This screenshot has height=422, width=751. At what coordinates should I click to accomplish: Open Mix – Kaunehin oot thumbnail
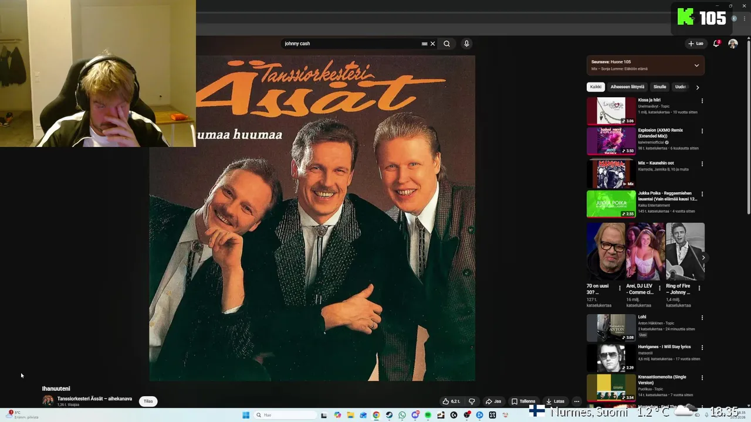[611, 173]
